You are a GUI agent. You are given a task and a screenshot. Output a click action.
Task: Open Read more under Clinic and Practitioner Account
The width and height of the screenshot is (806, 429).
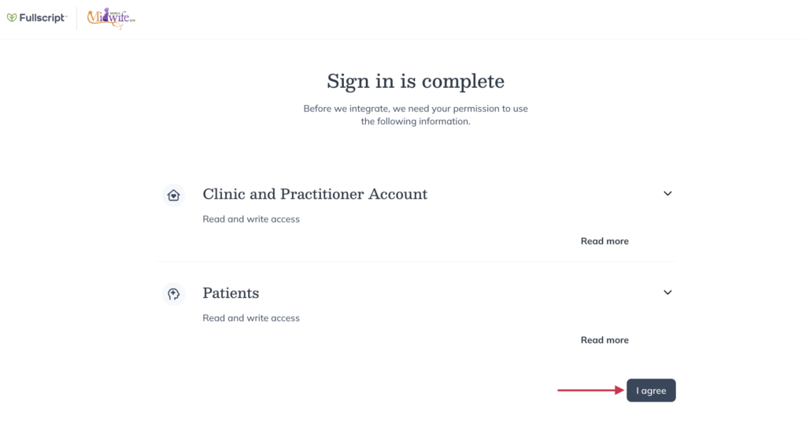pos(604,241)
